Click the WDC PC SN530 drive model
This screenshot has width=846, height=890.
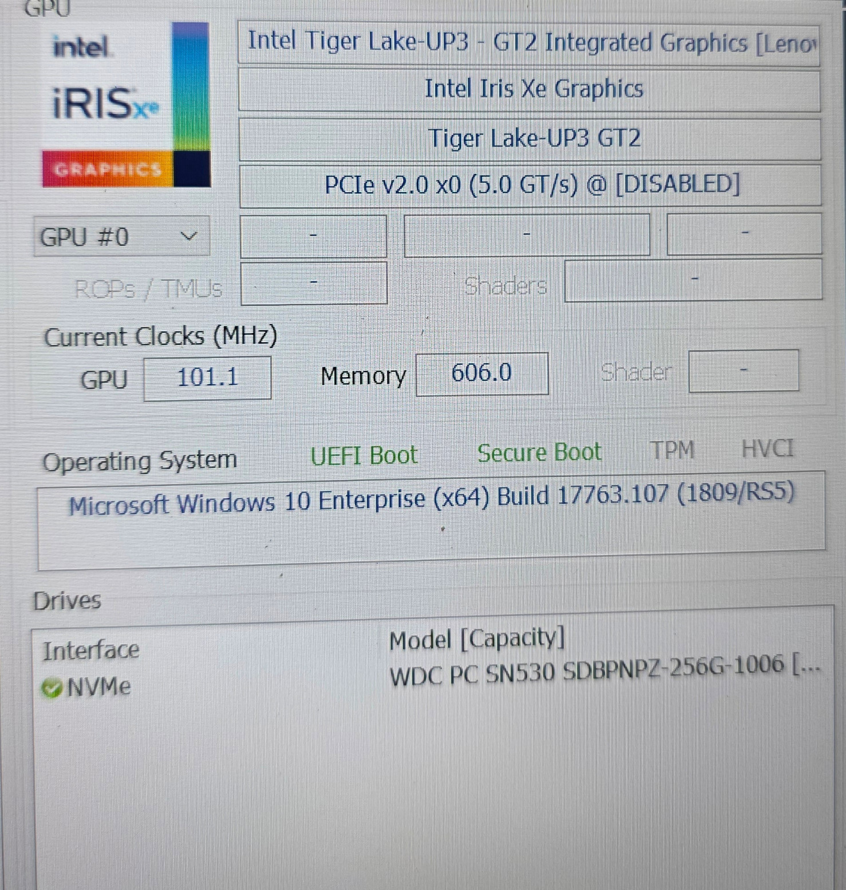tap(605, 670)
